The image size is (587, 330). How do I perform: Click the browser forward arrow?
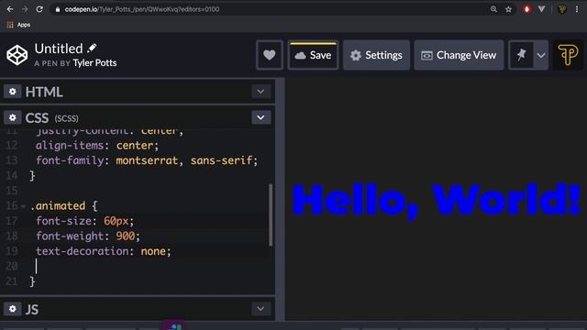point(25,9)
